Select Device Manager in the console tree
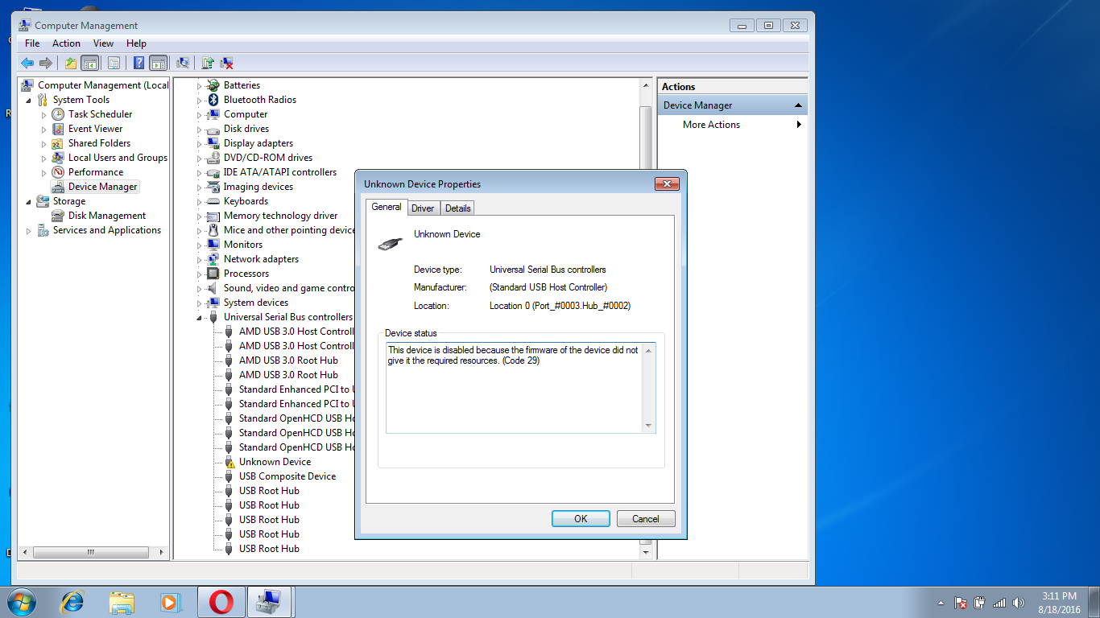 click(103, 187)
